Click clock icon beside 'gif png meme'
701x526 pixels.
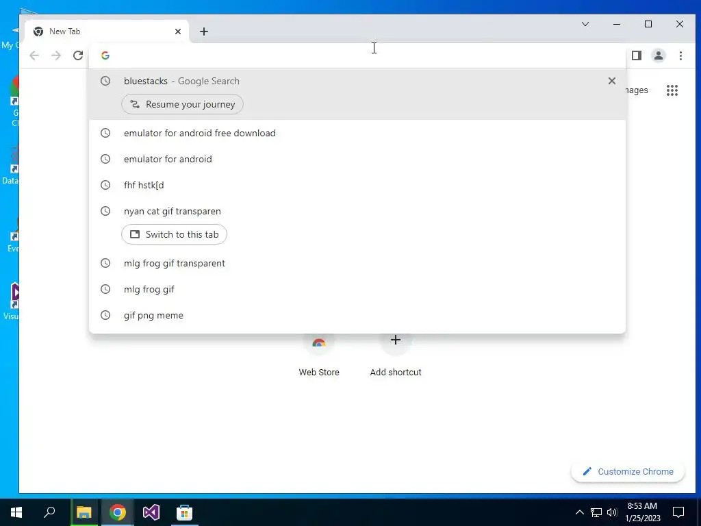tap(105, 315)
